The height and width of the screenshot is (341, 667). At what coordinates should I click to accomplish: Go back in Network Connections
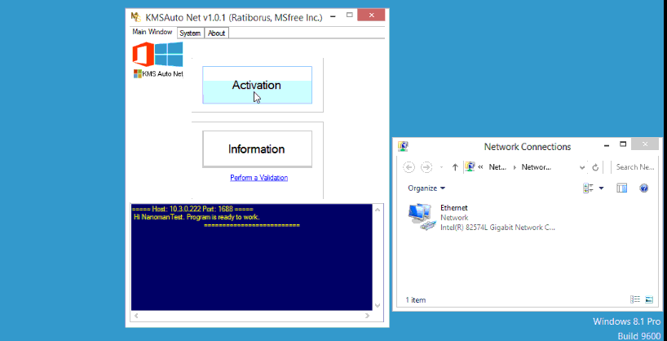click(x=409, y=167)
